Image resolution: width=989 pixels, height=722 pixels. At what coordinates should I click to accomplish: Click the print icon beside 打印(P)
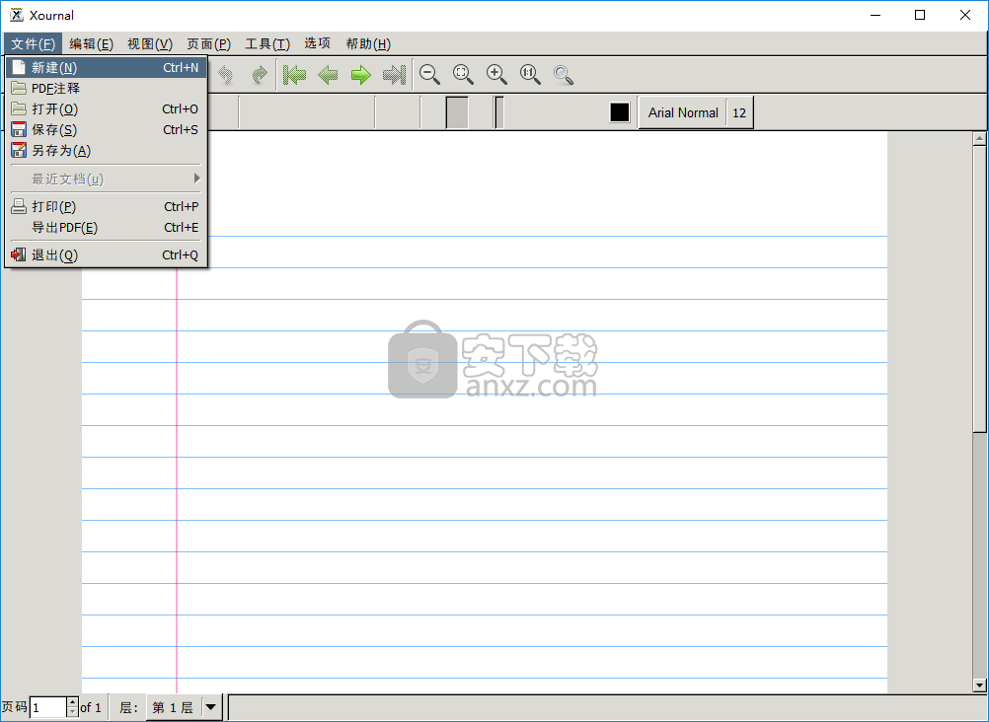click(19, 206)
